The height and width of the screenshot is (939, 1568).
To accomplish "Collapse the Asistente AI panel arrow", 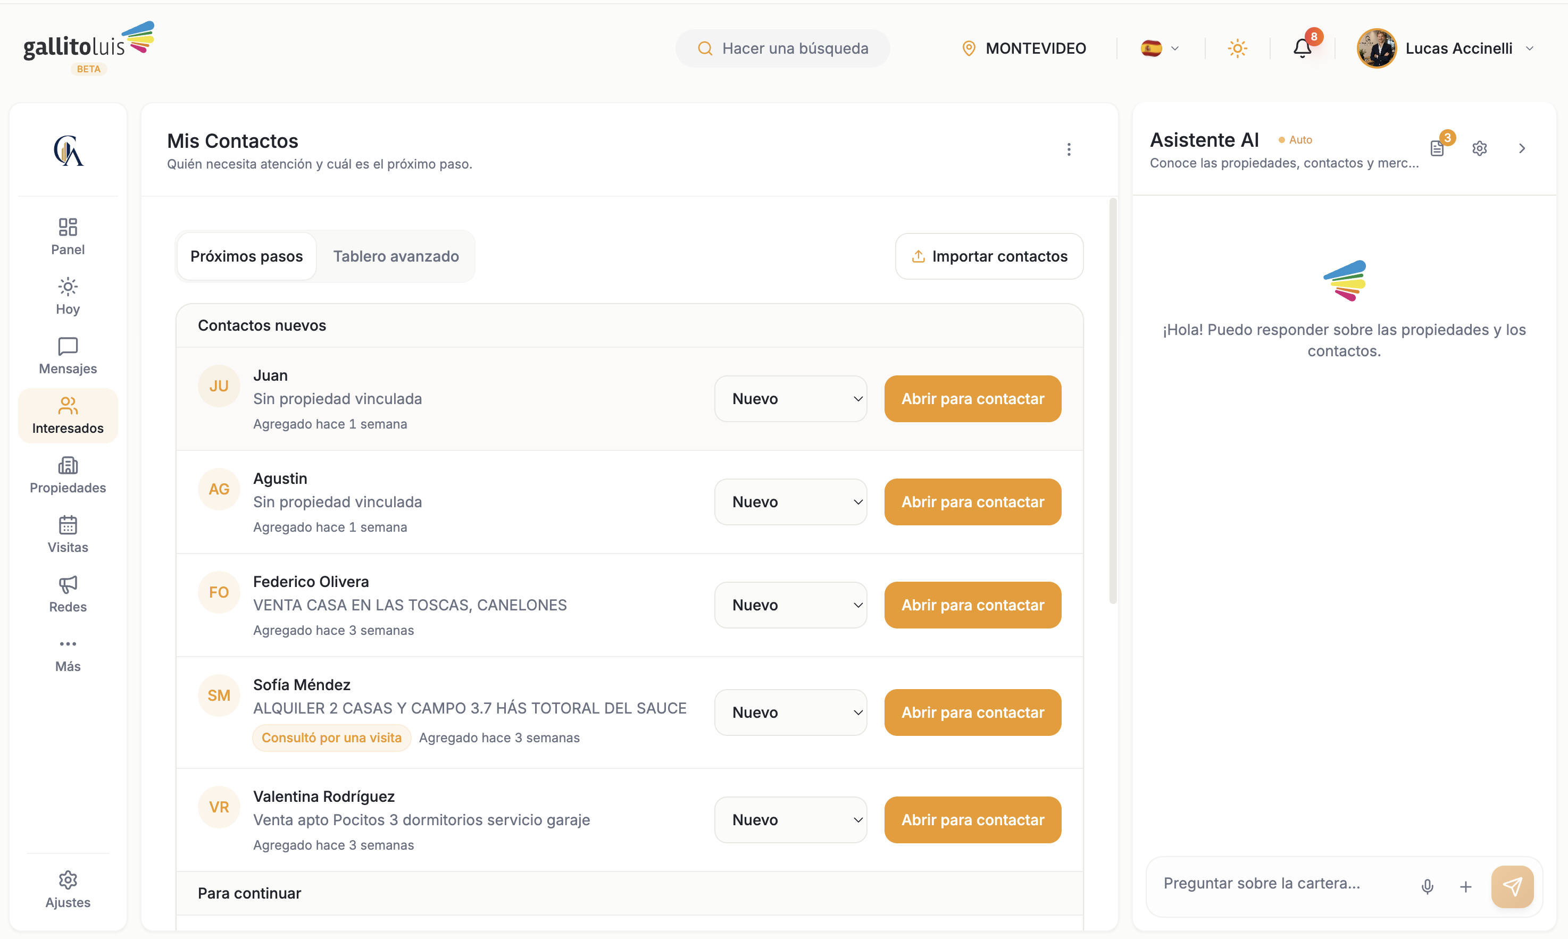I will click(1522, 148).
